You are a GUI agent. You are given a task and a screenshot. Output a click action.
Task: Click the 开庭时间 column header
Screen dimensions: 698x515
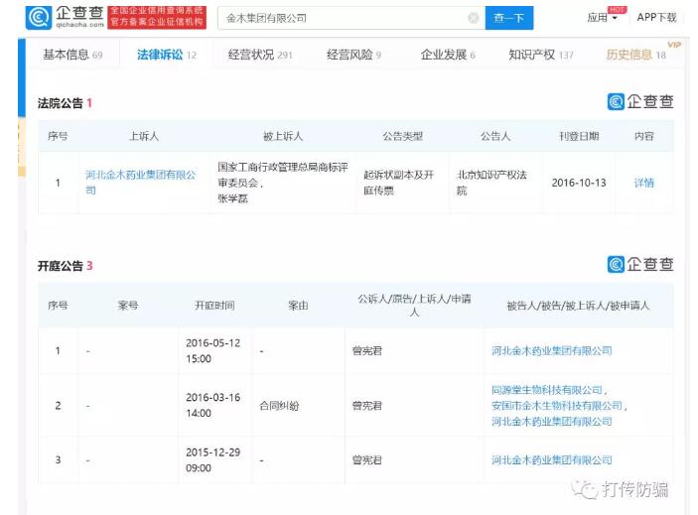(x=214, y=306)
